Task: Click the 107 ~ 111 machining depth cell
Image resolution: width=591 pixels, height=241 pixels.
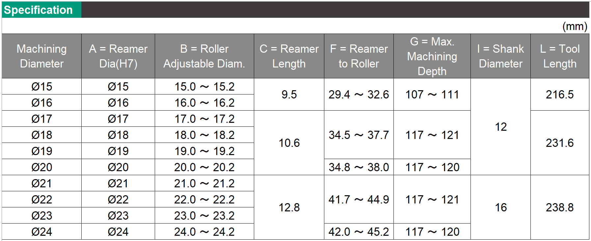Action: point(432,94)
